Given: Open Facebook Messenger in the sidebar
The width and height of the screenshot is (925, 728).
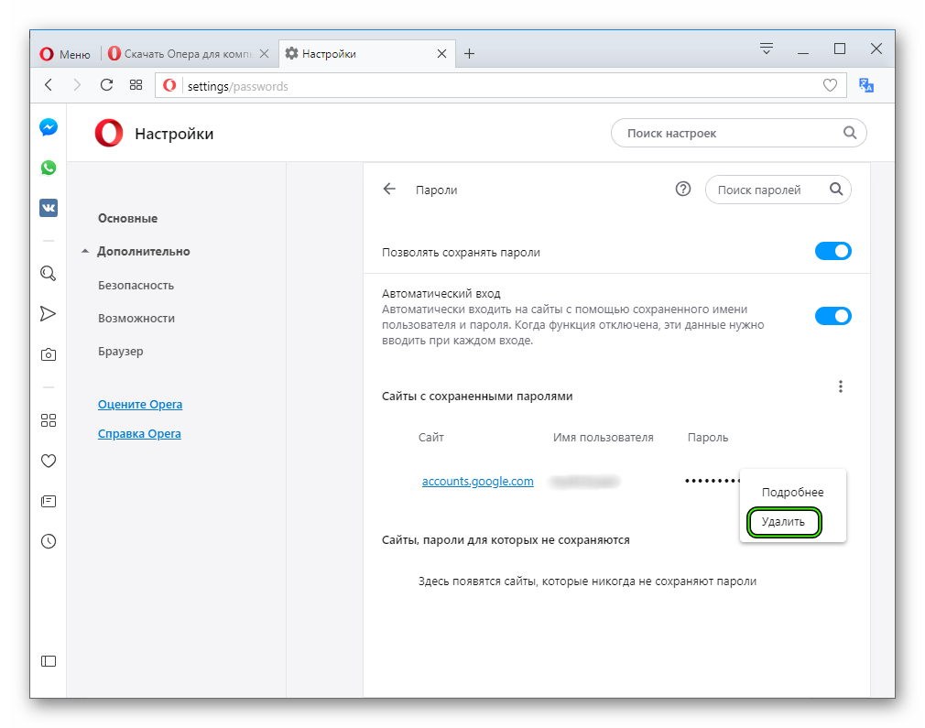Looking at the screenshot, I should tap(49, 127).
